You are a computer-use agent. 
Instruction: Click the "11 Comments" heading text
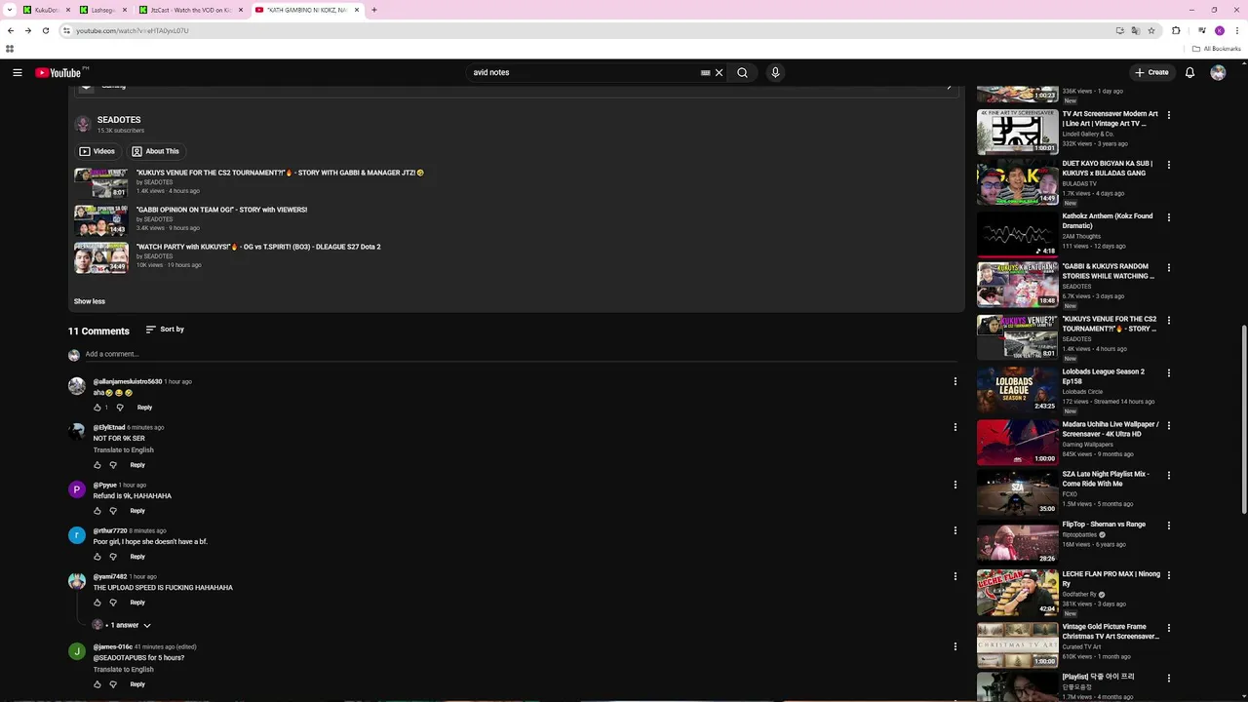click(98, 331)
